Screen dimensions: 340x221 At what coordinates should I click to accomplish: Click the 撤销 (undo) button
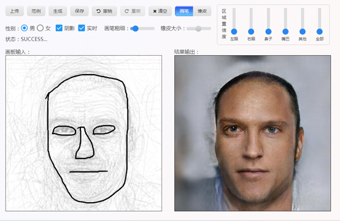click(x=104, y=11)
